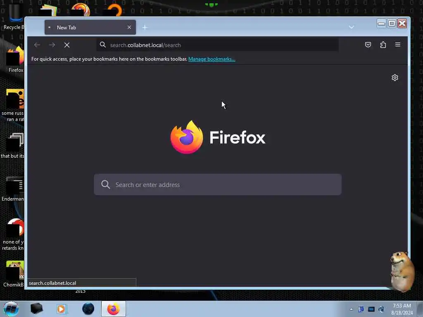The image size is (423, 317).
Task: Go back to the previous page
Action: pyautogui.click(x=37, y=45)
